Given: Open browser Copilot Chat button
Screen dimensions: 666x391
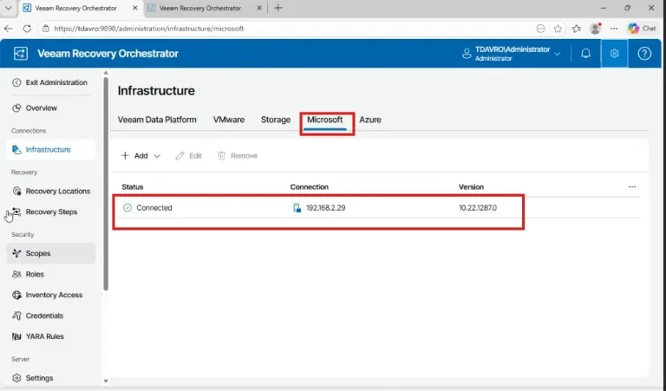Looking at the screenshot, I should 643,29.
